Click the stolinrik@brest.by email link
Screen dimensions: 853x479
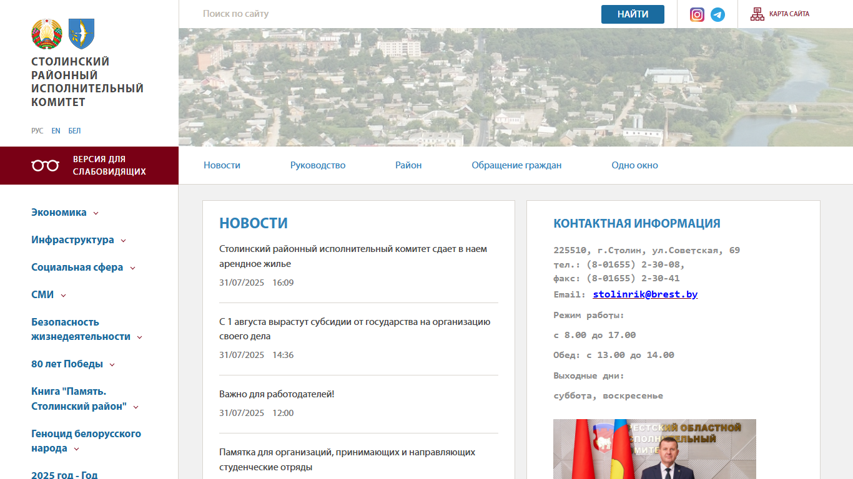(x=645, y=294)
